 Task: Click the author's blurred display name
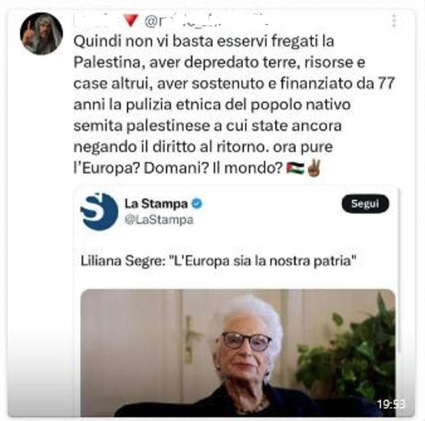click(92, 21)
